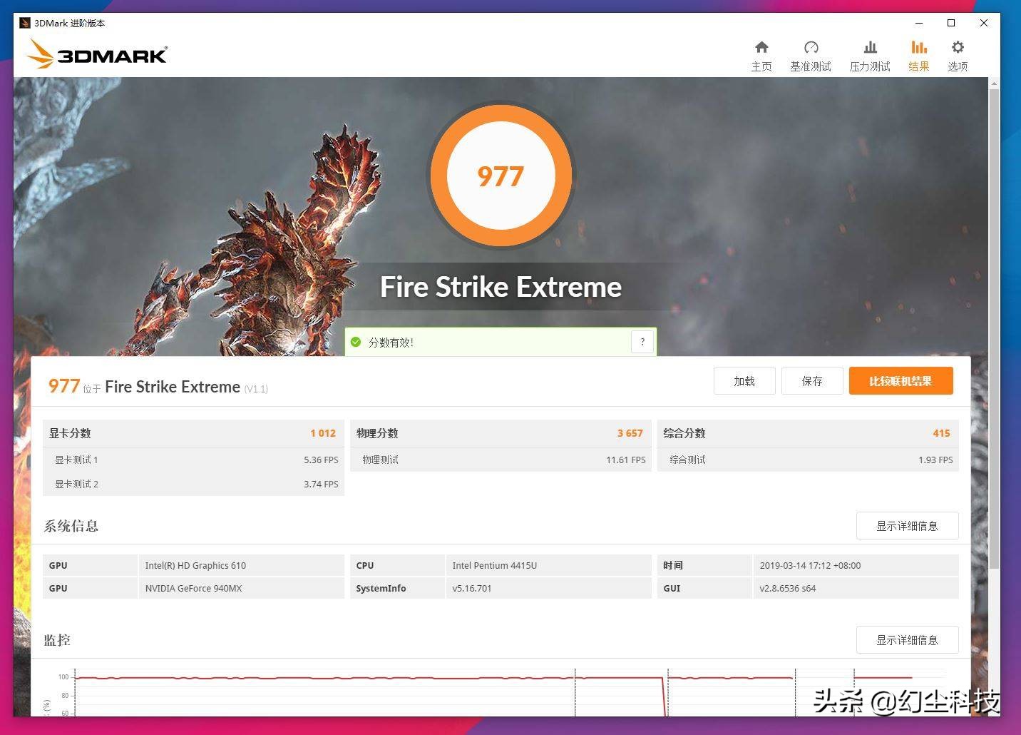Viewport: 1021px width, 735px height.
Task: Click the SystemInfo label cell
Action: coord(397,588)
